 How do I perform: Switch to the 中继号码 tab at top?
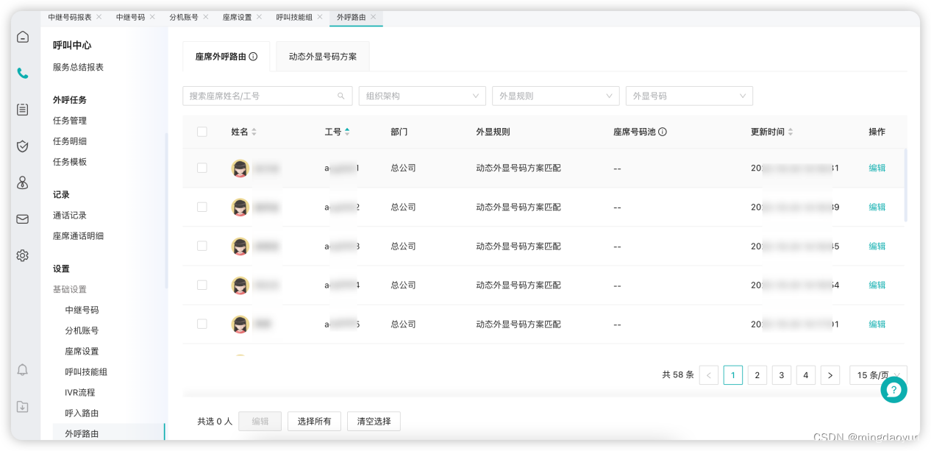(x=130, y=17)
